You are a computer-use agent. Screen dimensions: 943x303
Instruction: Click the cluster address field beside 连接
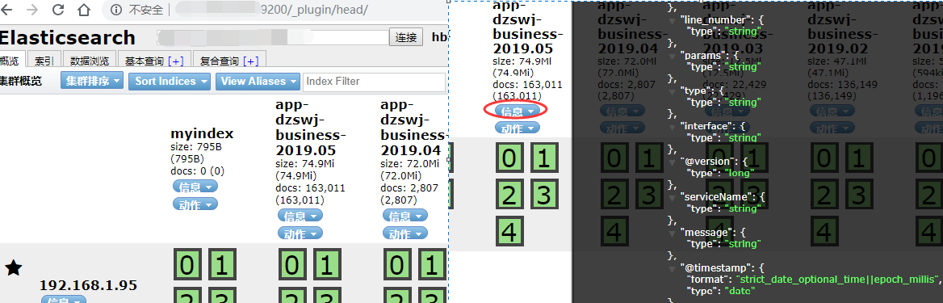click(x=272, y=37)
